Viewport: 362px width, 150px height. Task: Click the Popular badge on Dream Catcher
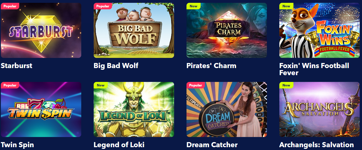click(x=196, y=85)
